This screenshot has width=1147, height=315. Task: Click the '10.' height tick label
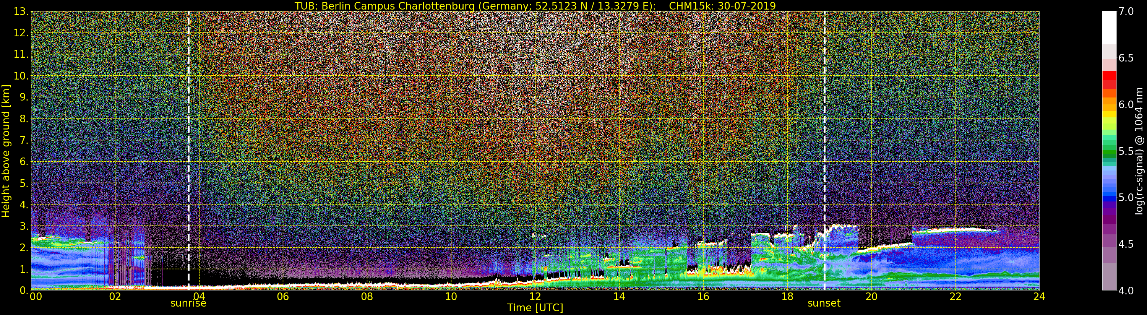[21, 76]
